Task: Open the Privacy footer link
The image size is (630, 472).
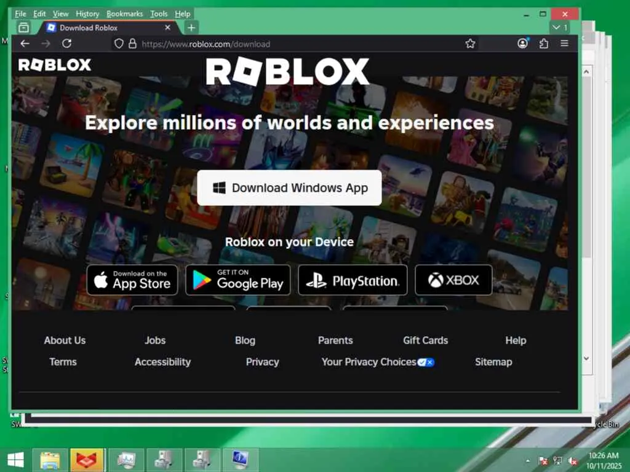Action: (262, 362)
